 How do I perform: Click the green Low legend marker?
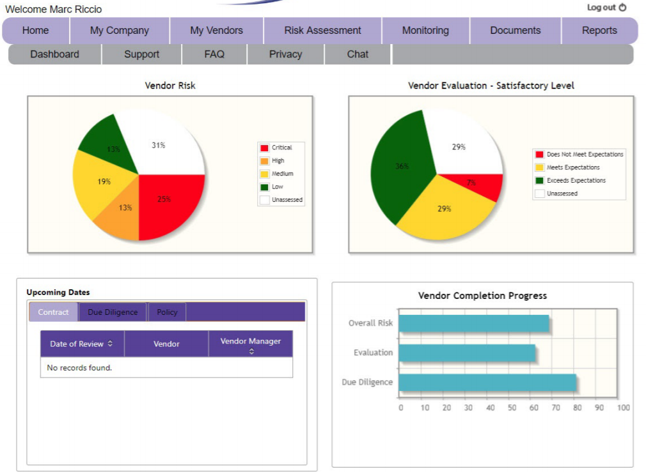click(264, 187)
